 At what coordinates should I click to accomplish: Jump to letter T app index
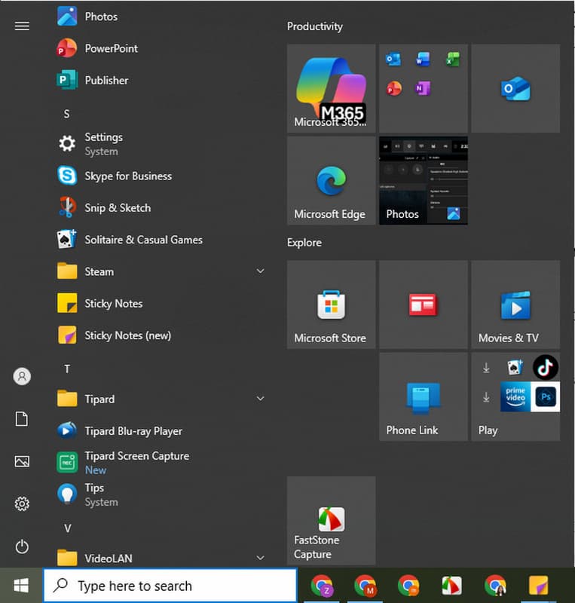point(67,369)
